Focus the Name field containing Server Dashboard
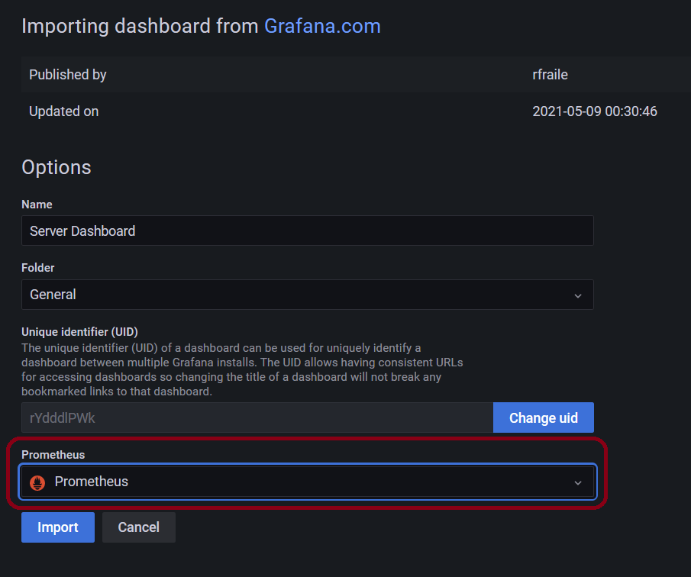This screenshot has height=577, width=691. pos(307,230)
